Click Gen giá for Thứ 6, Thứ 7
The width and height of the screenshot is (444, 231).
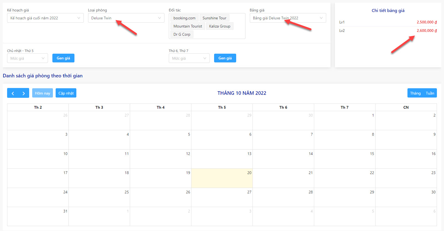click(225, 58)
